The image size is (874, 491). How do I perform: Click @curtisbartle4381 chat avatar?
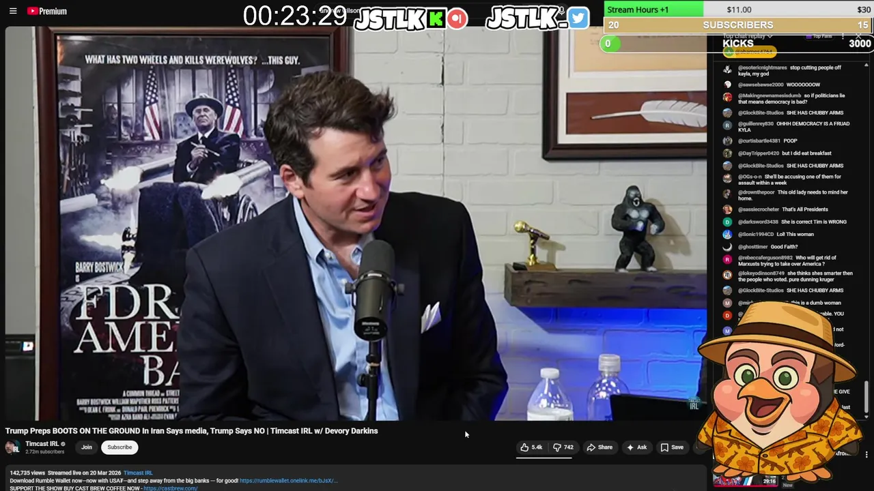pyautogui.click(x=727, y=141)
